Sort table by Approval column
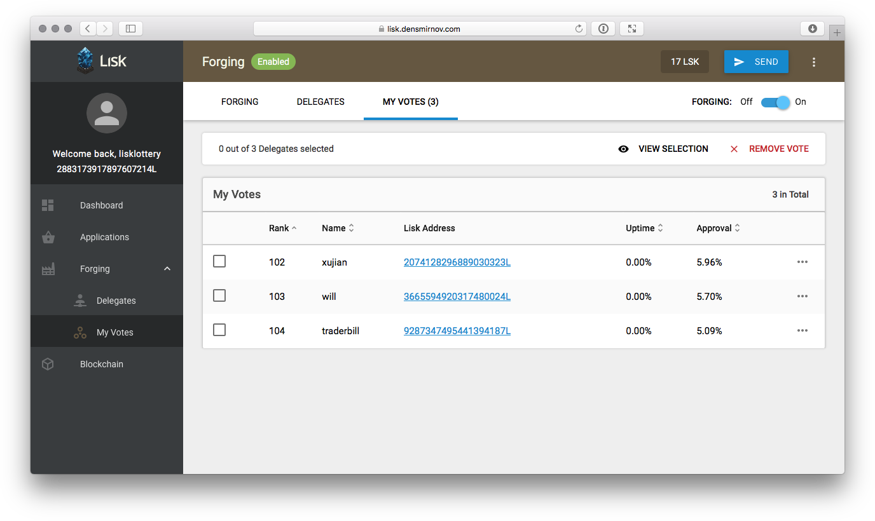 coord(719,228)
